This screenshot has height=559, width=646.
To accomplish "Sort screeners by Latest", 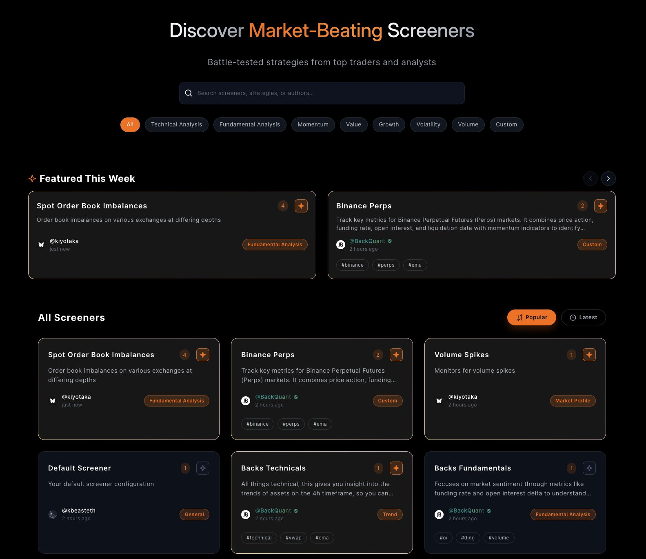I will (584, 318).
